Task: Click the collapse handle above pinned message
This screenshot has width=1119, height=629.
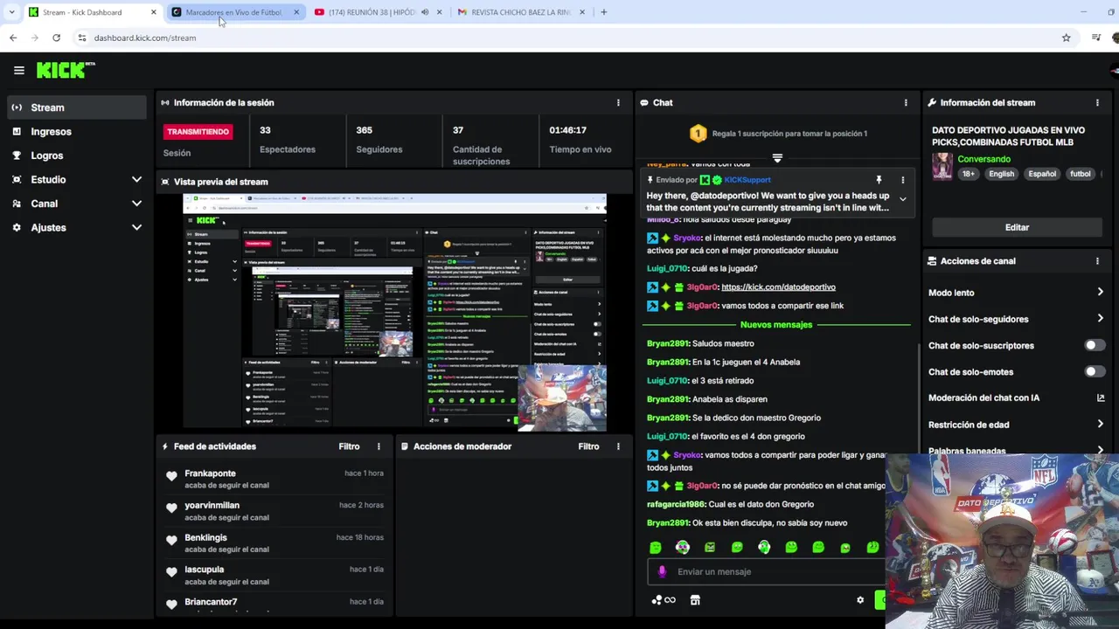Action: tap(777, 158)
